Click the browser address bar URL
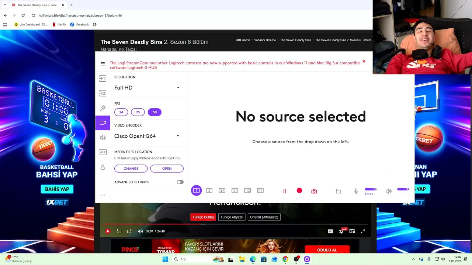This screenshot has height=265, width=472. pyautogui.click(x=80, y=15)
